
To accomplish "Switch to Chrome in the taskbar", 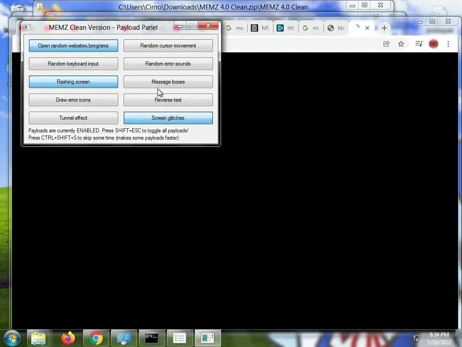I will (96, 338).
